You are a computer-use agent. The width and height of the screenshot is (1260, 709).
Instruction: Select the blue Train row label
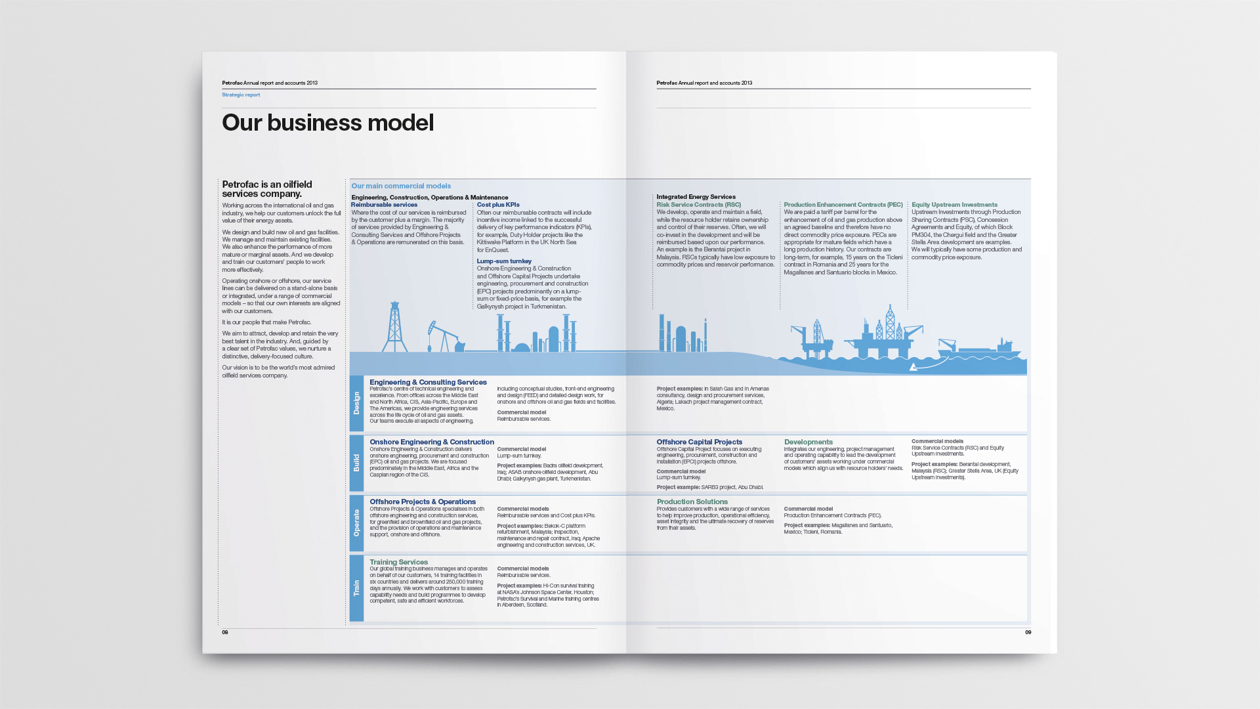pyautogui.click(x=356, y=588)
